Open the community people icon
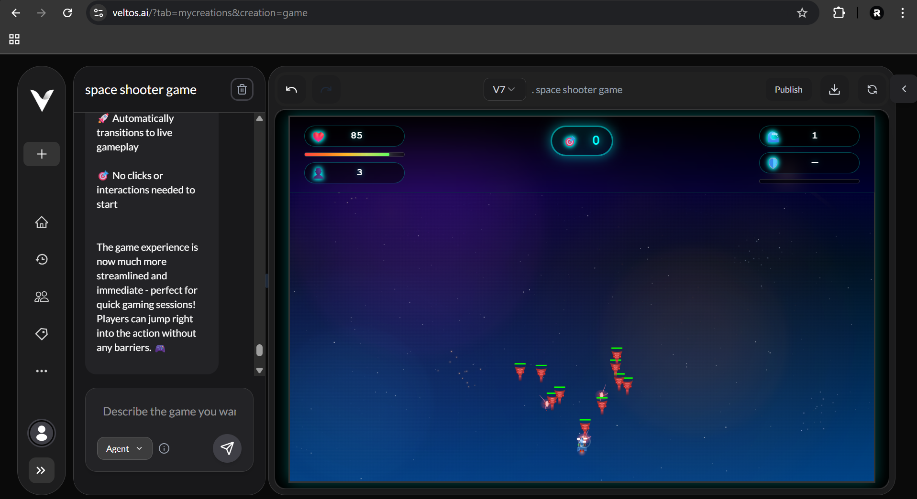The height and width of the screenshot is (499, 917). [42, 297]
